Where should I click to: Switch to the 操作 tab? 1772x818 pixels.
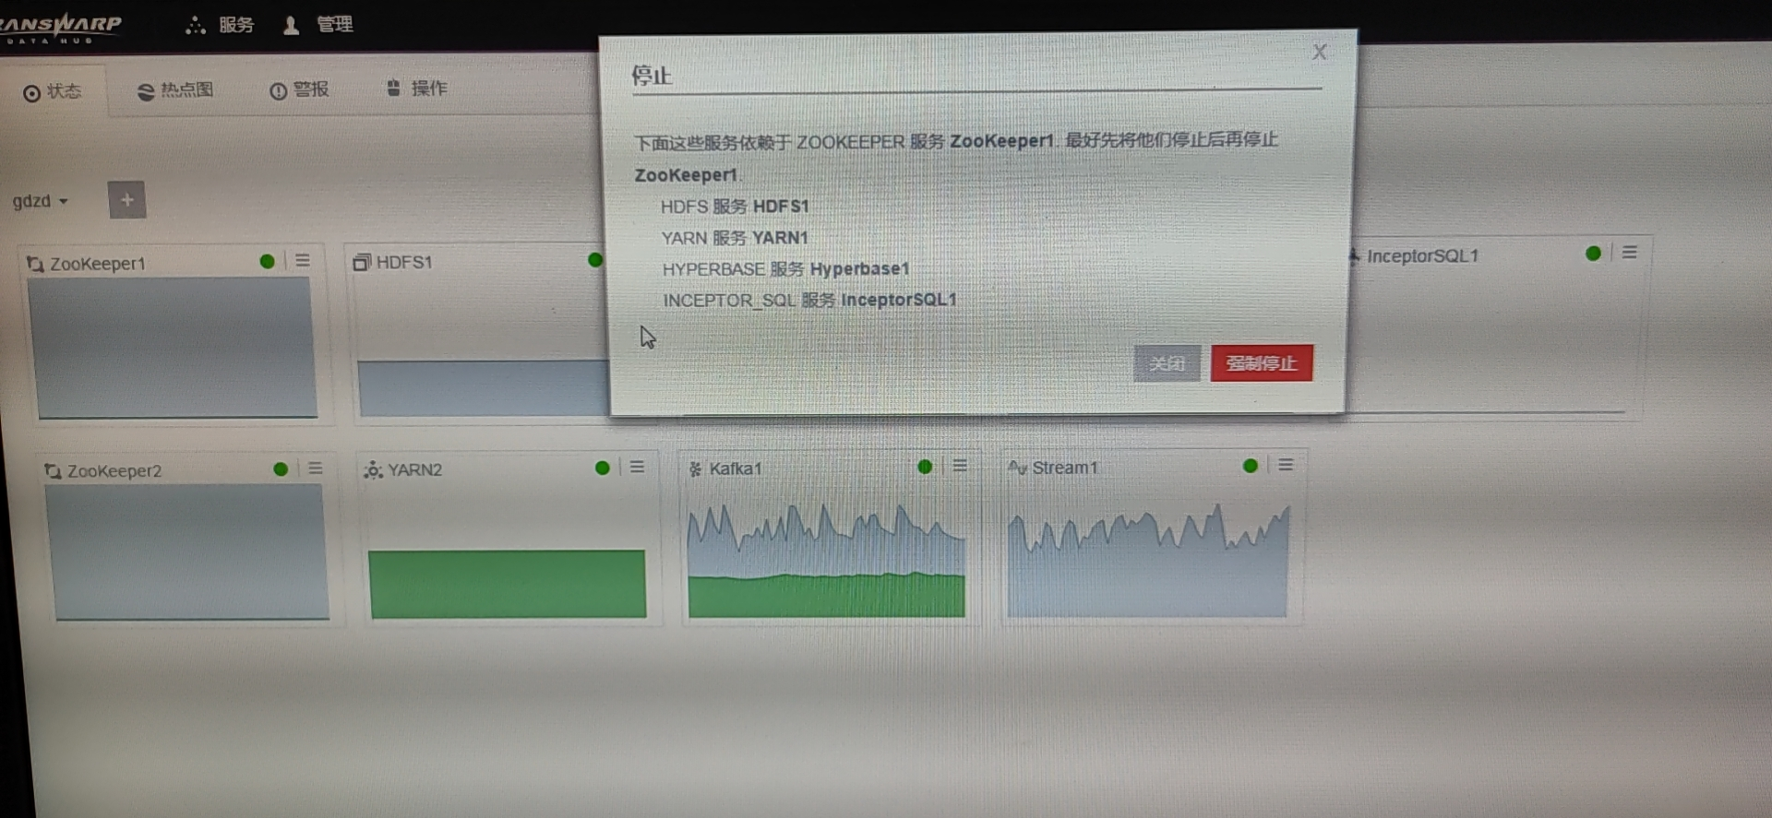tap(416, 89)
